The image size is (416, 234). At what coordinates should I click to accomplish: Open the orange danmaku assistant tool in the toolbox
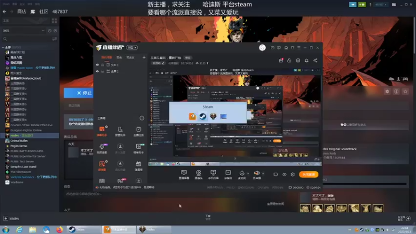click(102, 132)
